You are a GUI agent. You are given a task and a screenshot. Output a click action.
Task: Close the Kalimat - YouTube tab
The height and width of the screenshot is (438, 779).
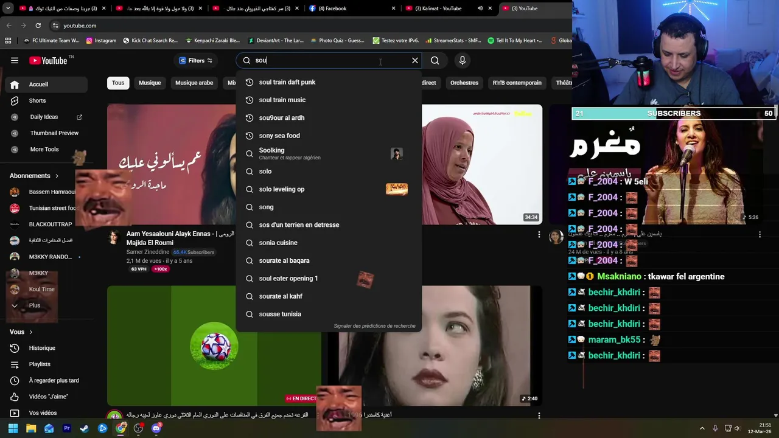click(x=490, y=9)
